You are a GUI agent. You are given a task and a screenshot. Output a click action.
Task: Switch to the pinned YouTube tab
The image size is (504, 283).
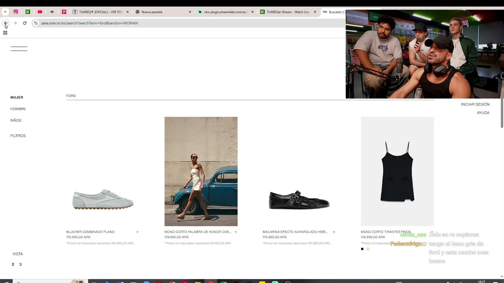point(40,12)
